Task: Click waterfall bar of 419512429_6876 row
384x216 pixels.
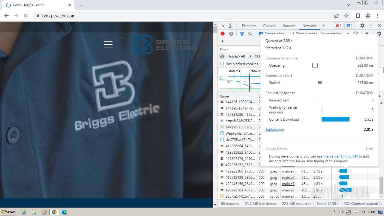Action: click(344, 177)
